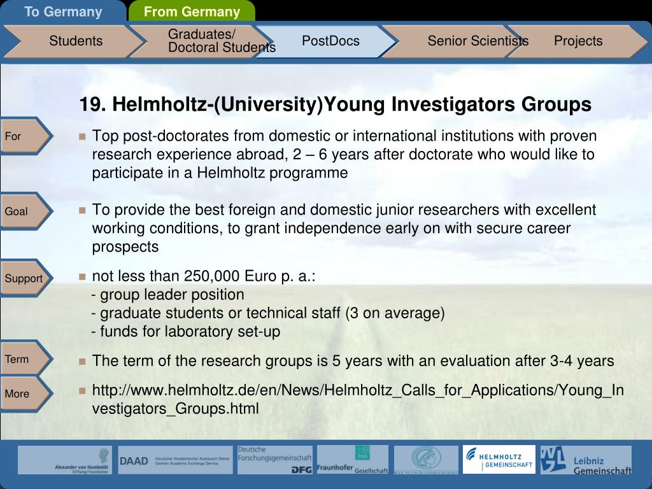
Task: Click the More side arrow label
Action: pos(26,393)
